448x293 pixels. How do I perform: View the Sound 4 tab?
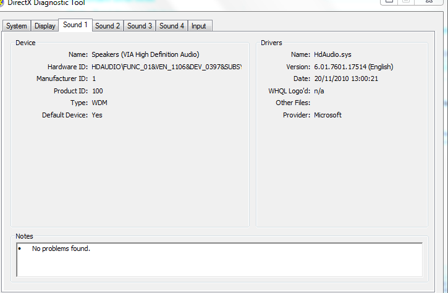[x=171, y=26]
